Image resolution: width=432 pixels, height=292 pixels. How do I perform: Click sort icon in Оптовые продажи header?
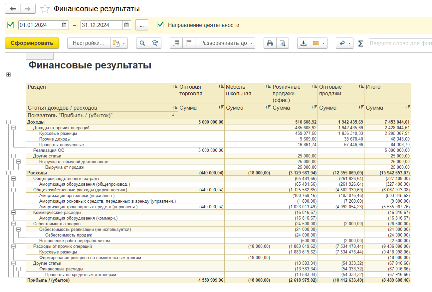tap(361, 86)
